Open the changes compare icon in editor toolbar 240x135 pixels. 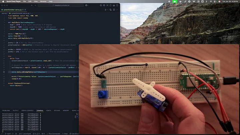[111, 10]
